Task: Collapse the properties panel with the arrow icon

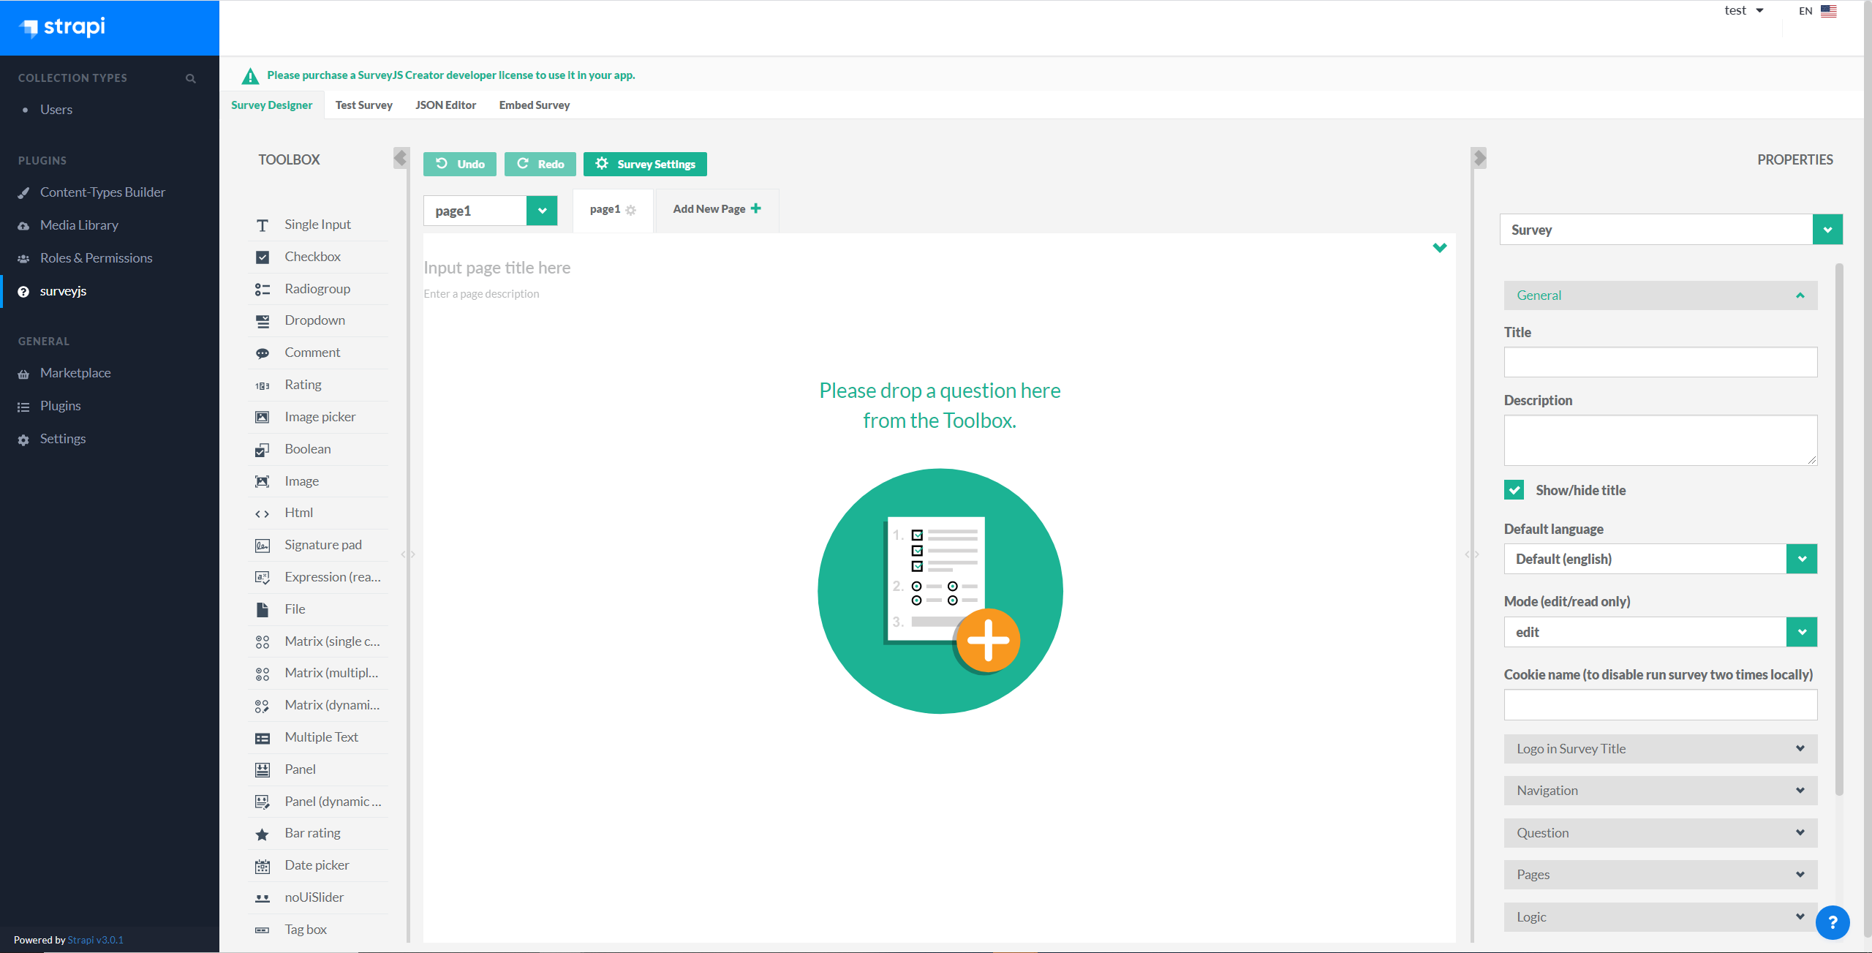Action: pos(1479,157)
